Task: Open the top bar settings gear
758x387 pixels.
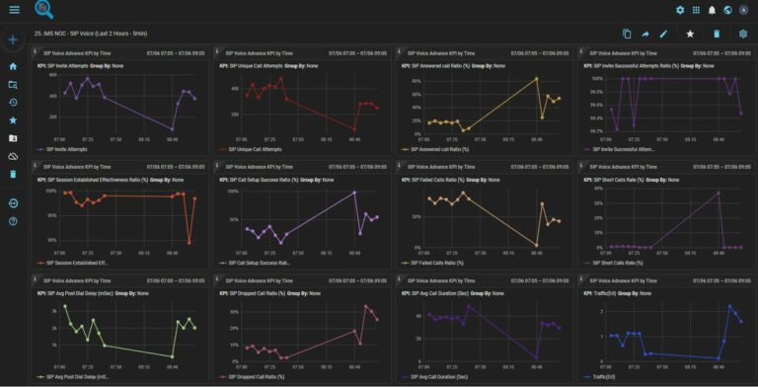Action: tap(680, 10)
